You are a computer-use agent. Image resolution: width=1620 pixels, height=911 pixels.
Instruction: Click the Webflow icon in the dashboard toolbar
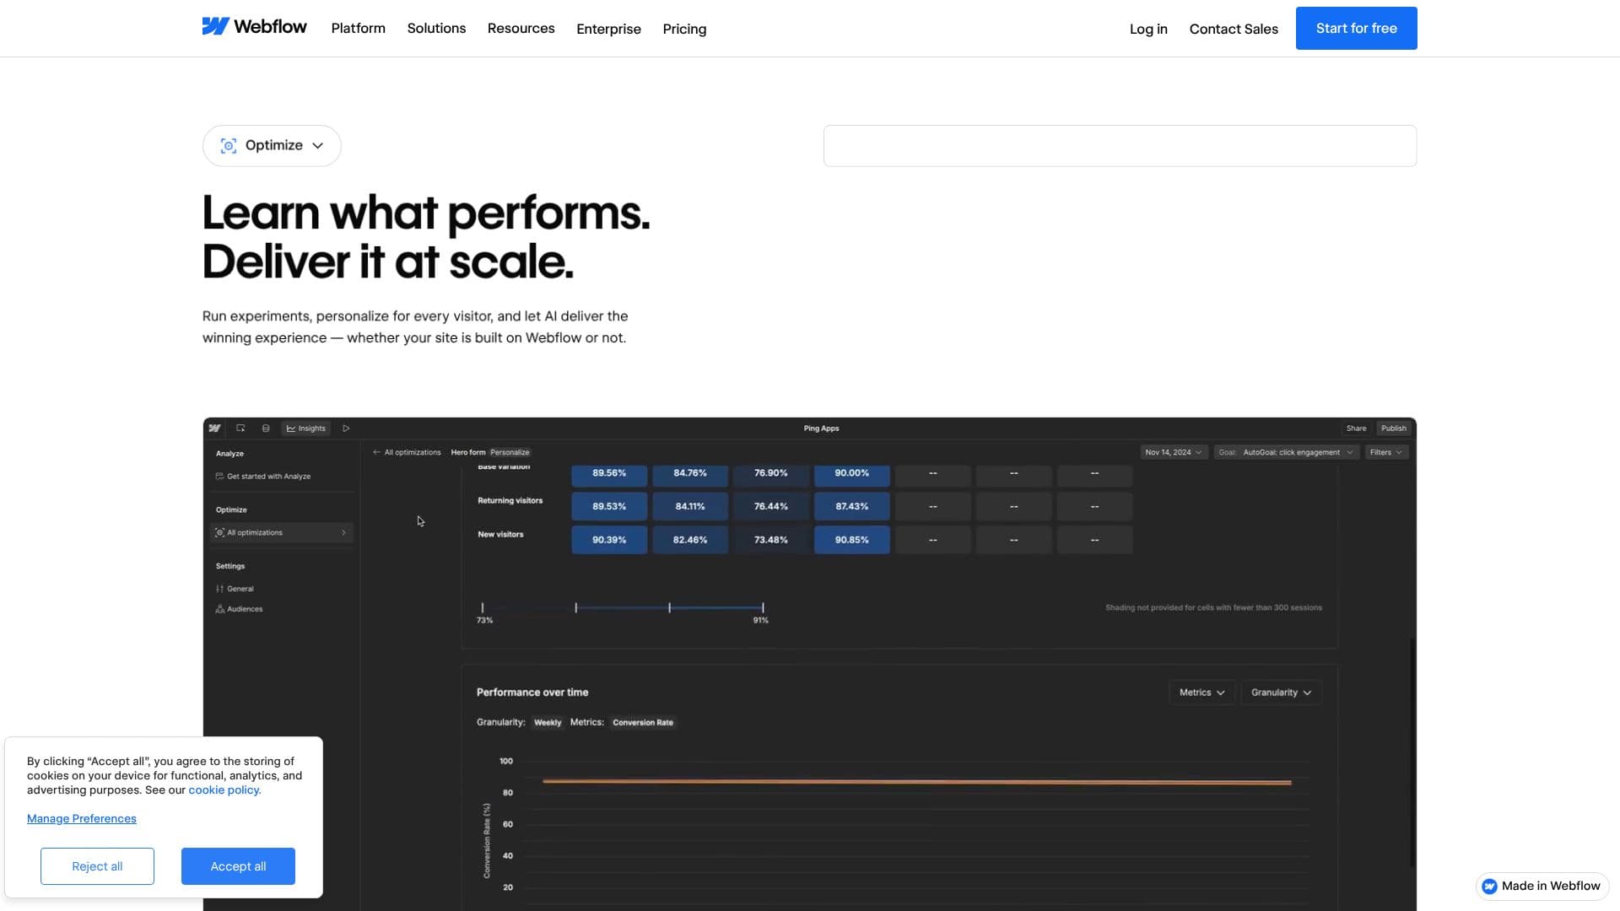pyautogui.click(x=215, y=429)
